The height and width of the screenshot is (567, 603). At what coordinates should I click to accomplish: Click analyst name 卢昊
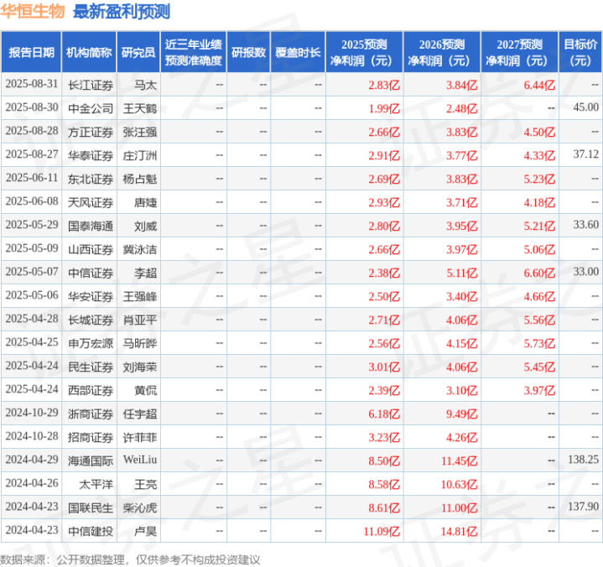(145, 531)
